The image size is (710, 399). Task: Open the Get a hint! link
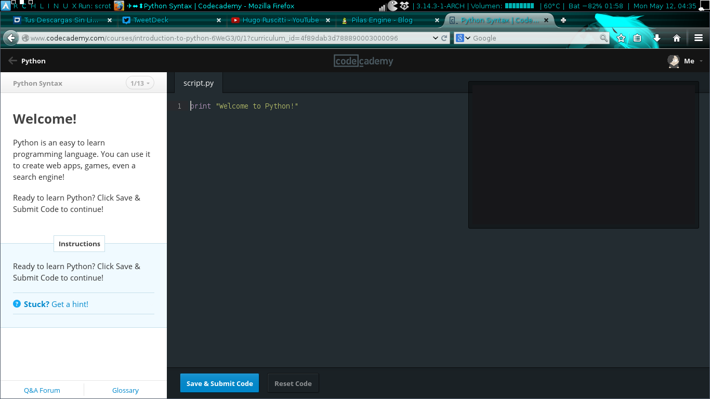tap(70, 304)
